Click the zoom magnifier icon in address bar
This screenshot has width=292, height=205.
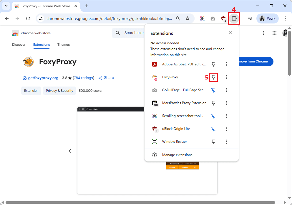pyautogui.click(x=178, y=18)
